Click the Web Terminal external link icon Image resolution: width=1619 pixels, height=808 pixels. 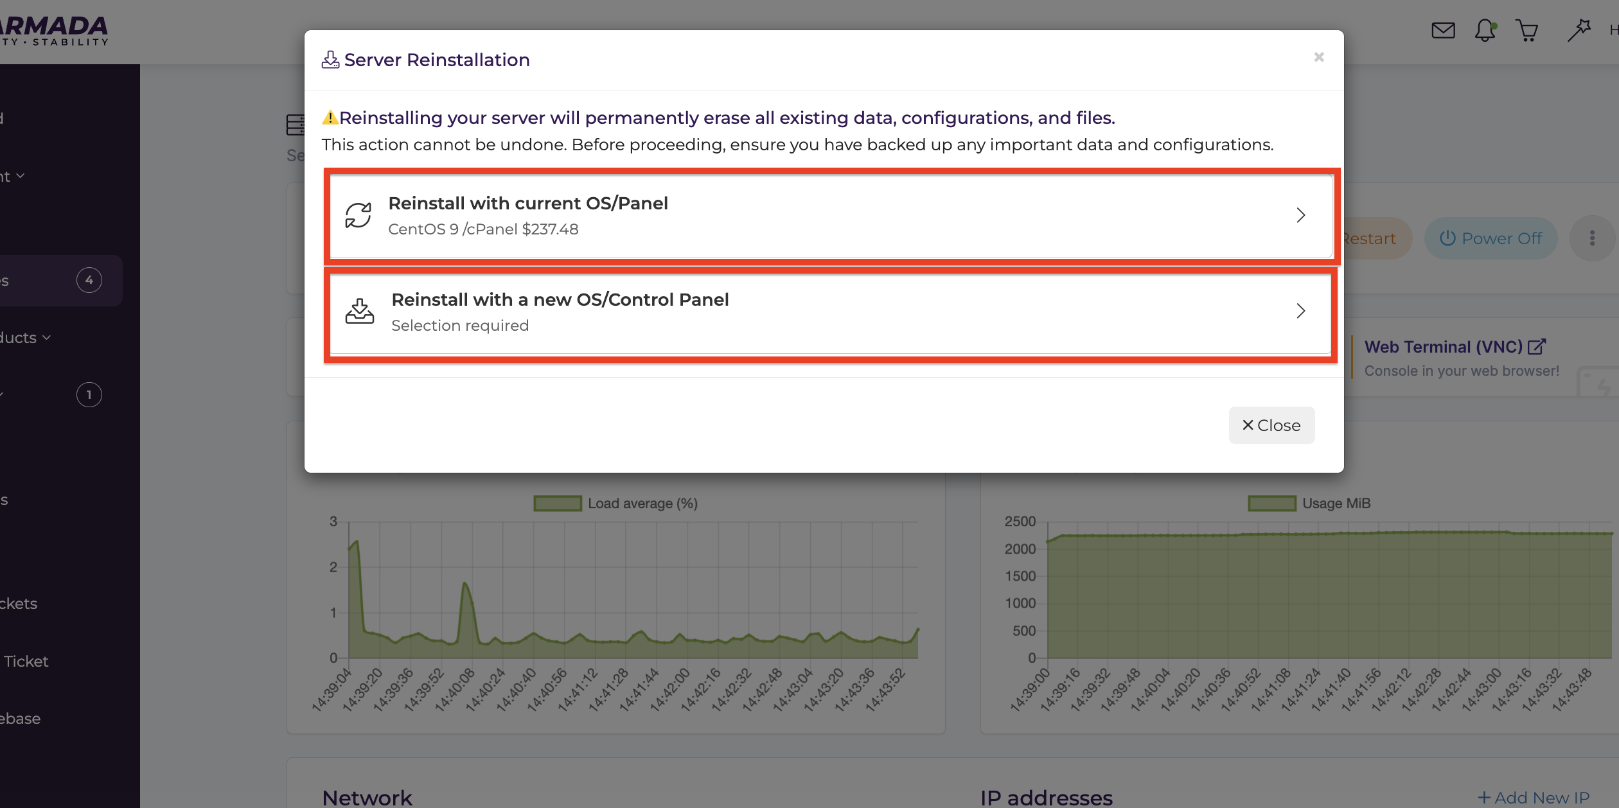(1537, 347)
